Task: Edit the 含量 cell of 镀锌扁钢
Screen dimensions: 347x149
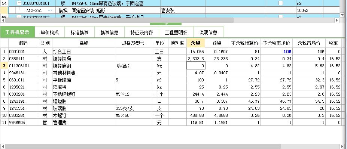Action: (x=196, y=66)
